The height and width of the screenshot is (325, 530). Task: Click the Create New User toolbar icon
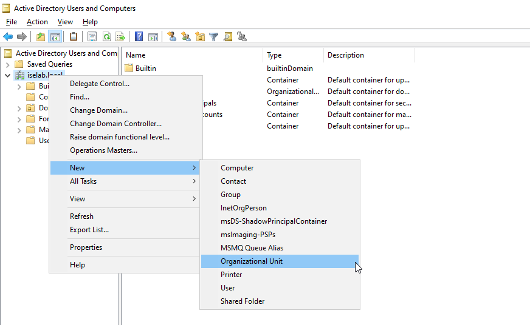pyautogui.click(x=172, y=36)
